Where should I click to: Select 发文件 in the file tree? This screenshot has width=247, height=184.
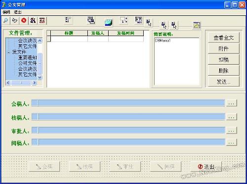click(19, 52)
